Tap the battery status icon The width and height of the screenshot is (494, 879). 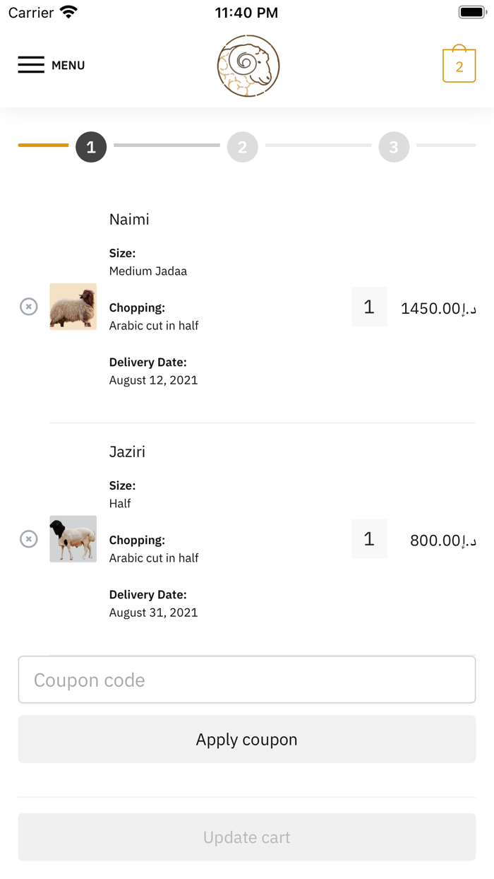[x=472, y=13]
